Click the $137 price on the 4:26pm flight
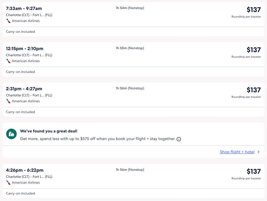Viewport: 267px width, 201px height. 254,171
